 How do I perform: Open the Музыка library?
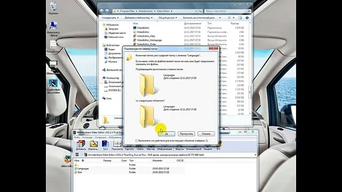(x=111, y=62)
